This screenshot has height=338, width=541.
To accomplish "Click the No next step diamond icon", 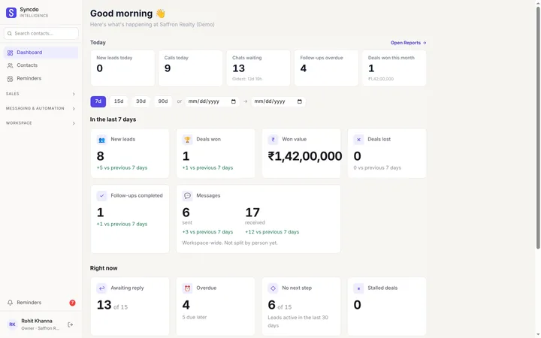I will pos(273,288).
